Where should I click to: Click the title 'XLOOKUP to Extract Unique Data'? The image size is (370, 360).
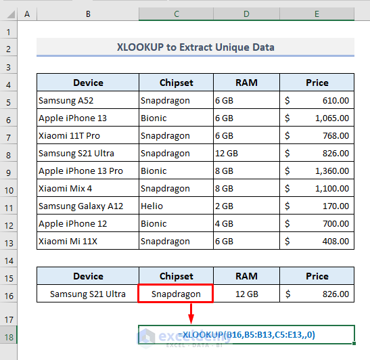coord(195,47)
